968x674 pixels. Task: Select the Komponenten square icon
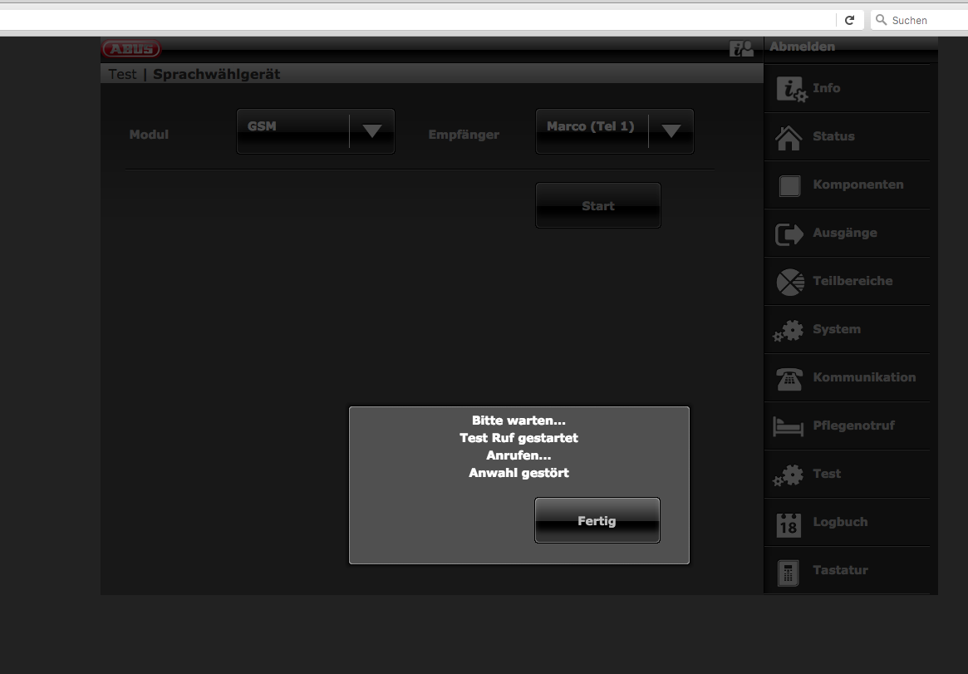(x=789, y=185)
